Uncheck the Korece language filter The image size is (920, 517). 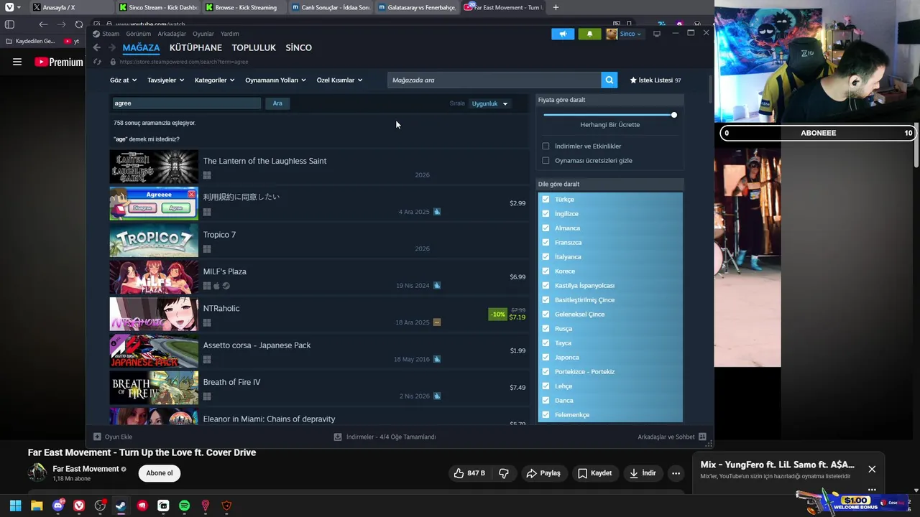click(x=546, y=271)
